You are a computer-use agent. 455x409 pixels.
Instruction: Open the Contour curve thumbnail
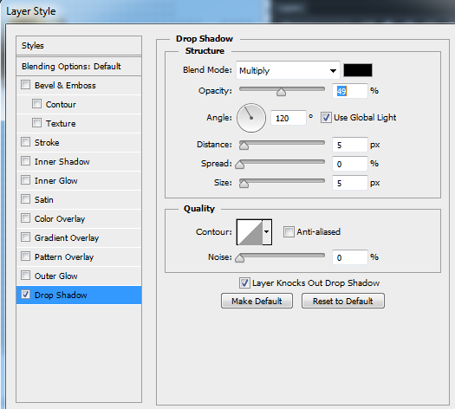click(250, 232)
